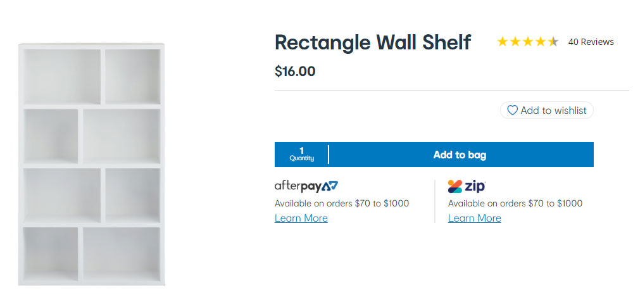The image size is (633, 297).
Task: Click the Zip logo
Action: (x=467, y=186)
